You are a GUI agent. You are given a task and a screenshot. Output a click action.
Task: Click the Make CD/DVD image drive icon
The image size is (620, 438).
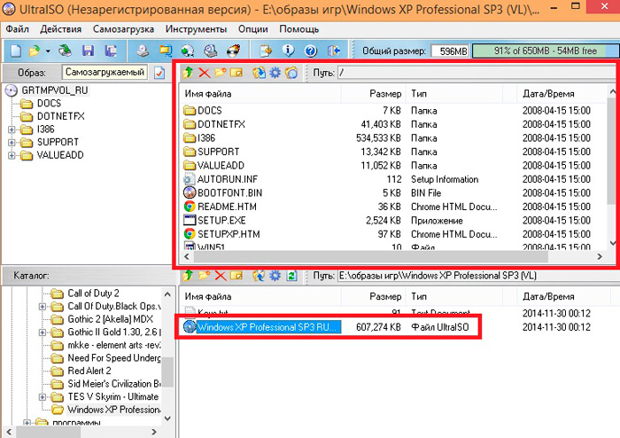pyautogui.click(x=143, y=51)
